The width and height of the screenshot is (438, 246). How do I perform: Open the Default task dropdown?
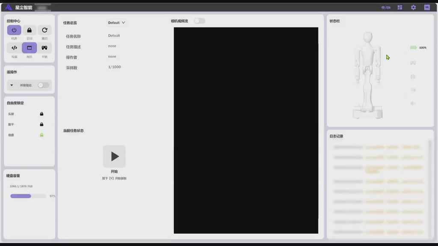(x=117, y=23)
